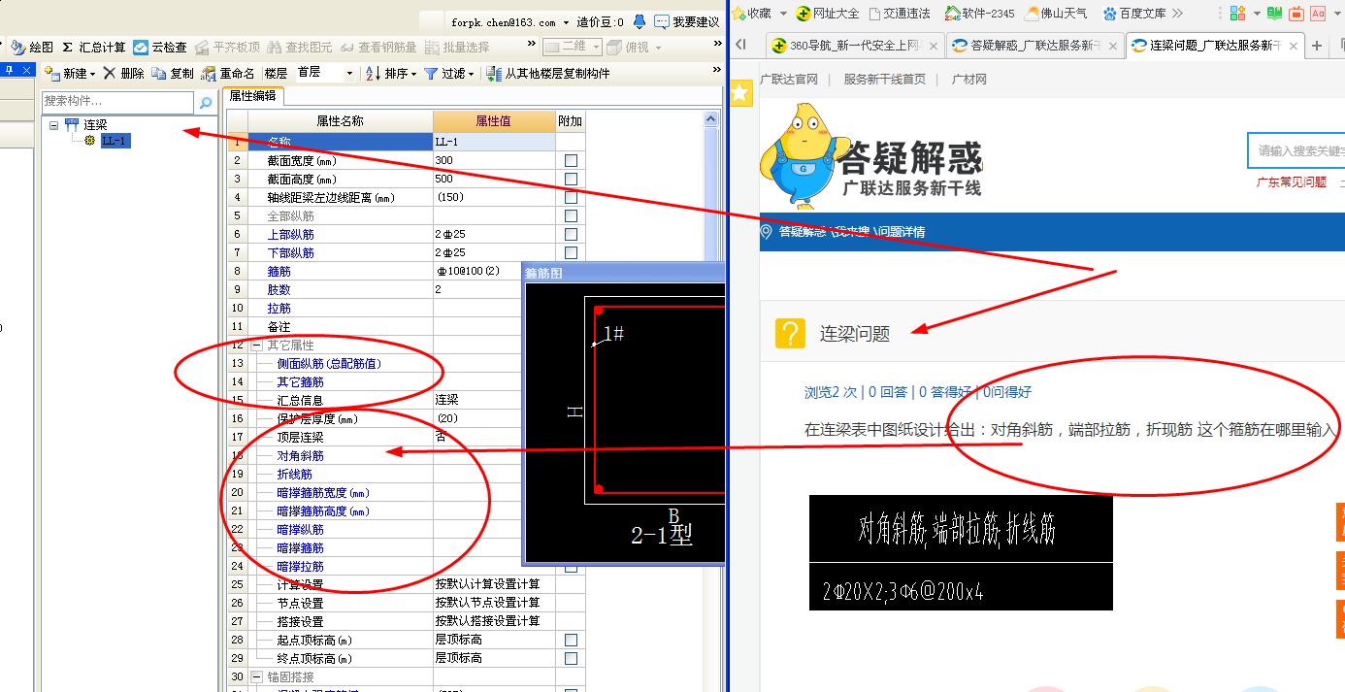Click 重命名 rename icon
This screenshot has height=692, width=1345.
click(228, 74)
